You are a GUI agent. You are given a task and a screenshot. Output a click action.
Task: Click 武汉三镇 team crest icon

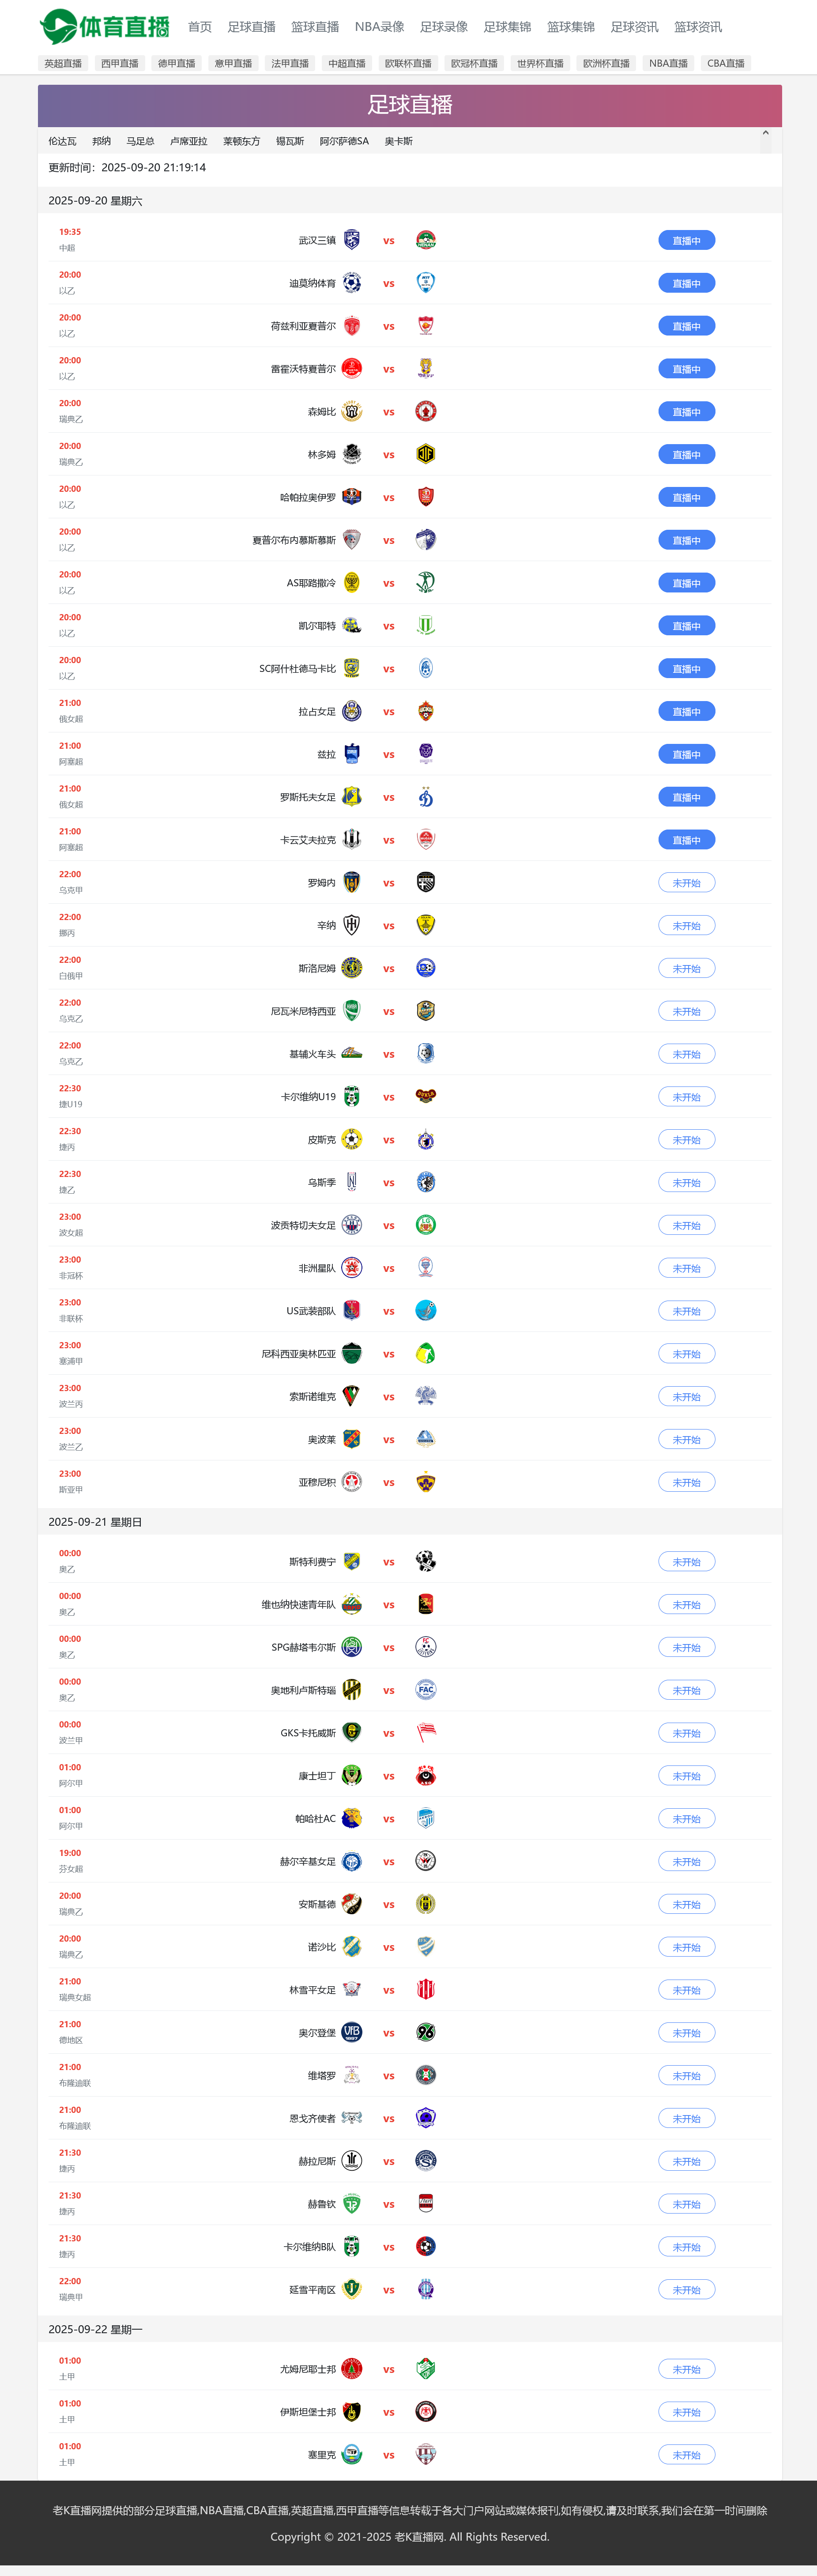click(351, 240)
